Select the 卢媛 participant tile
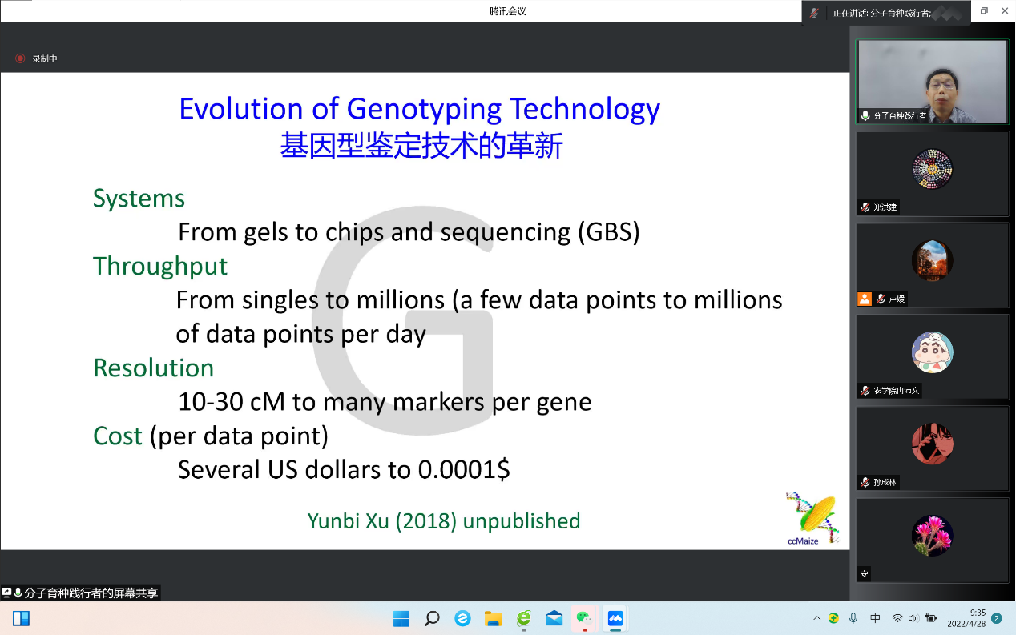Image resolution: width=1016 pixels, height=635 pixels. [x=932, y=265]
